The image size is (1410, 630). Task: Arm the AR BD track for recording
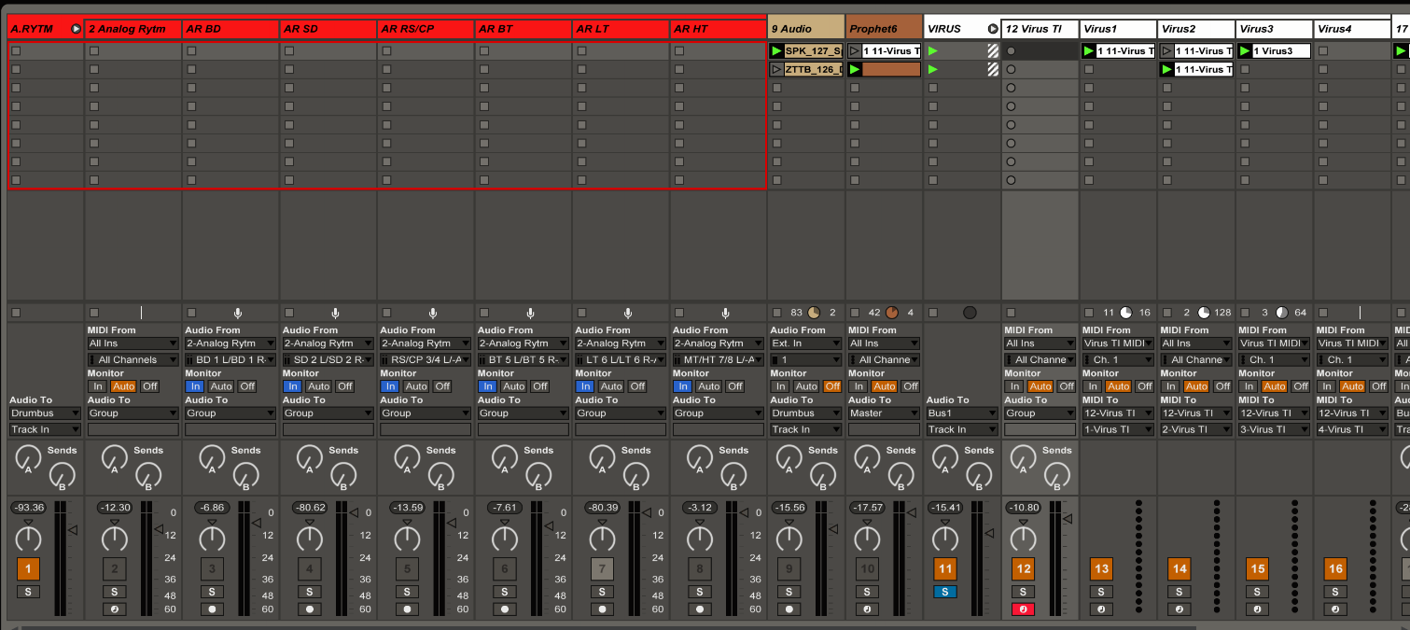click(212, 609)
